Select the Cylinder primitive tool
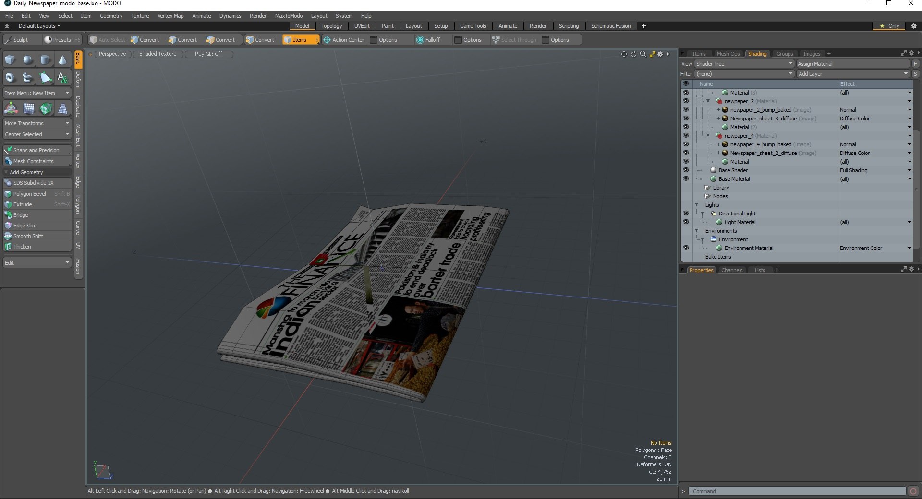The width and height of the screenshot is (922, 499). 45,60
